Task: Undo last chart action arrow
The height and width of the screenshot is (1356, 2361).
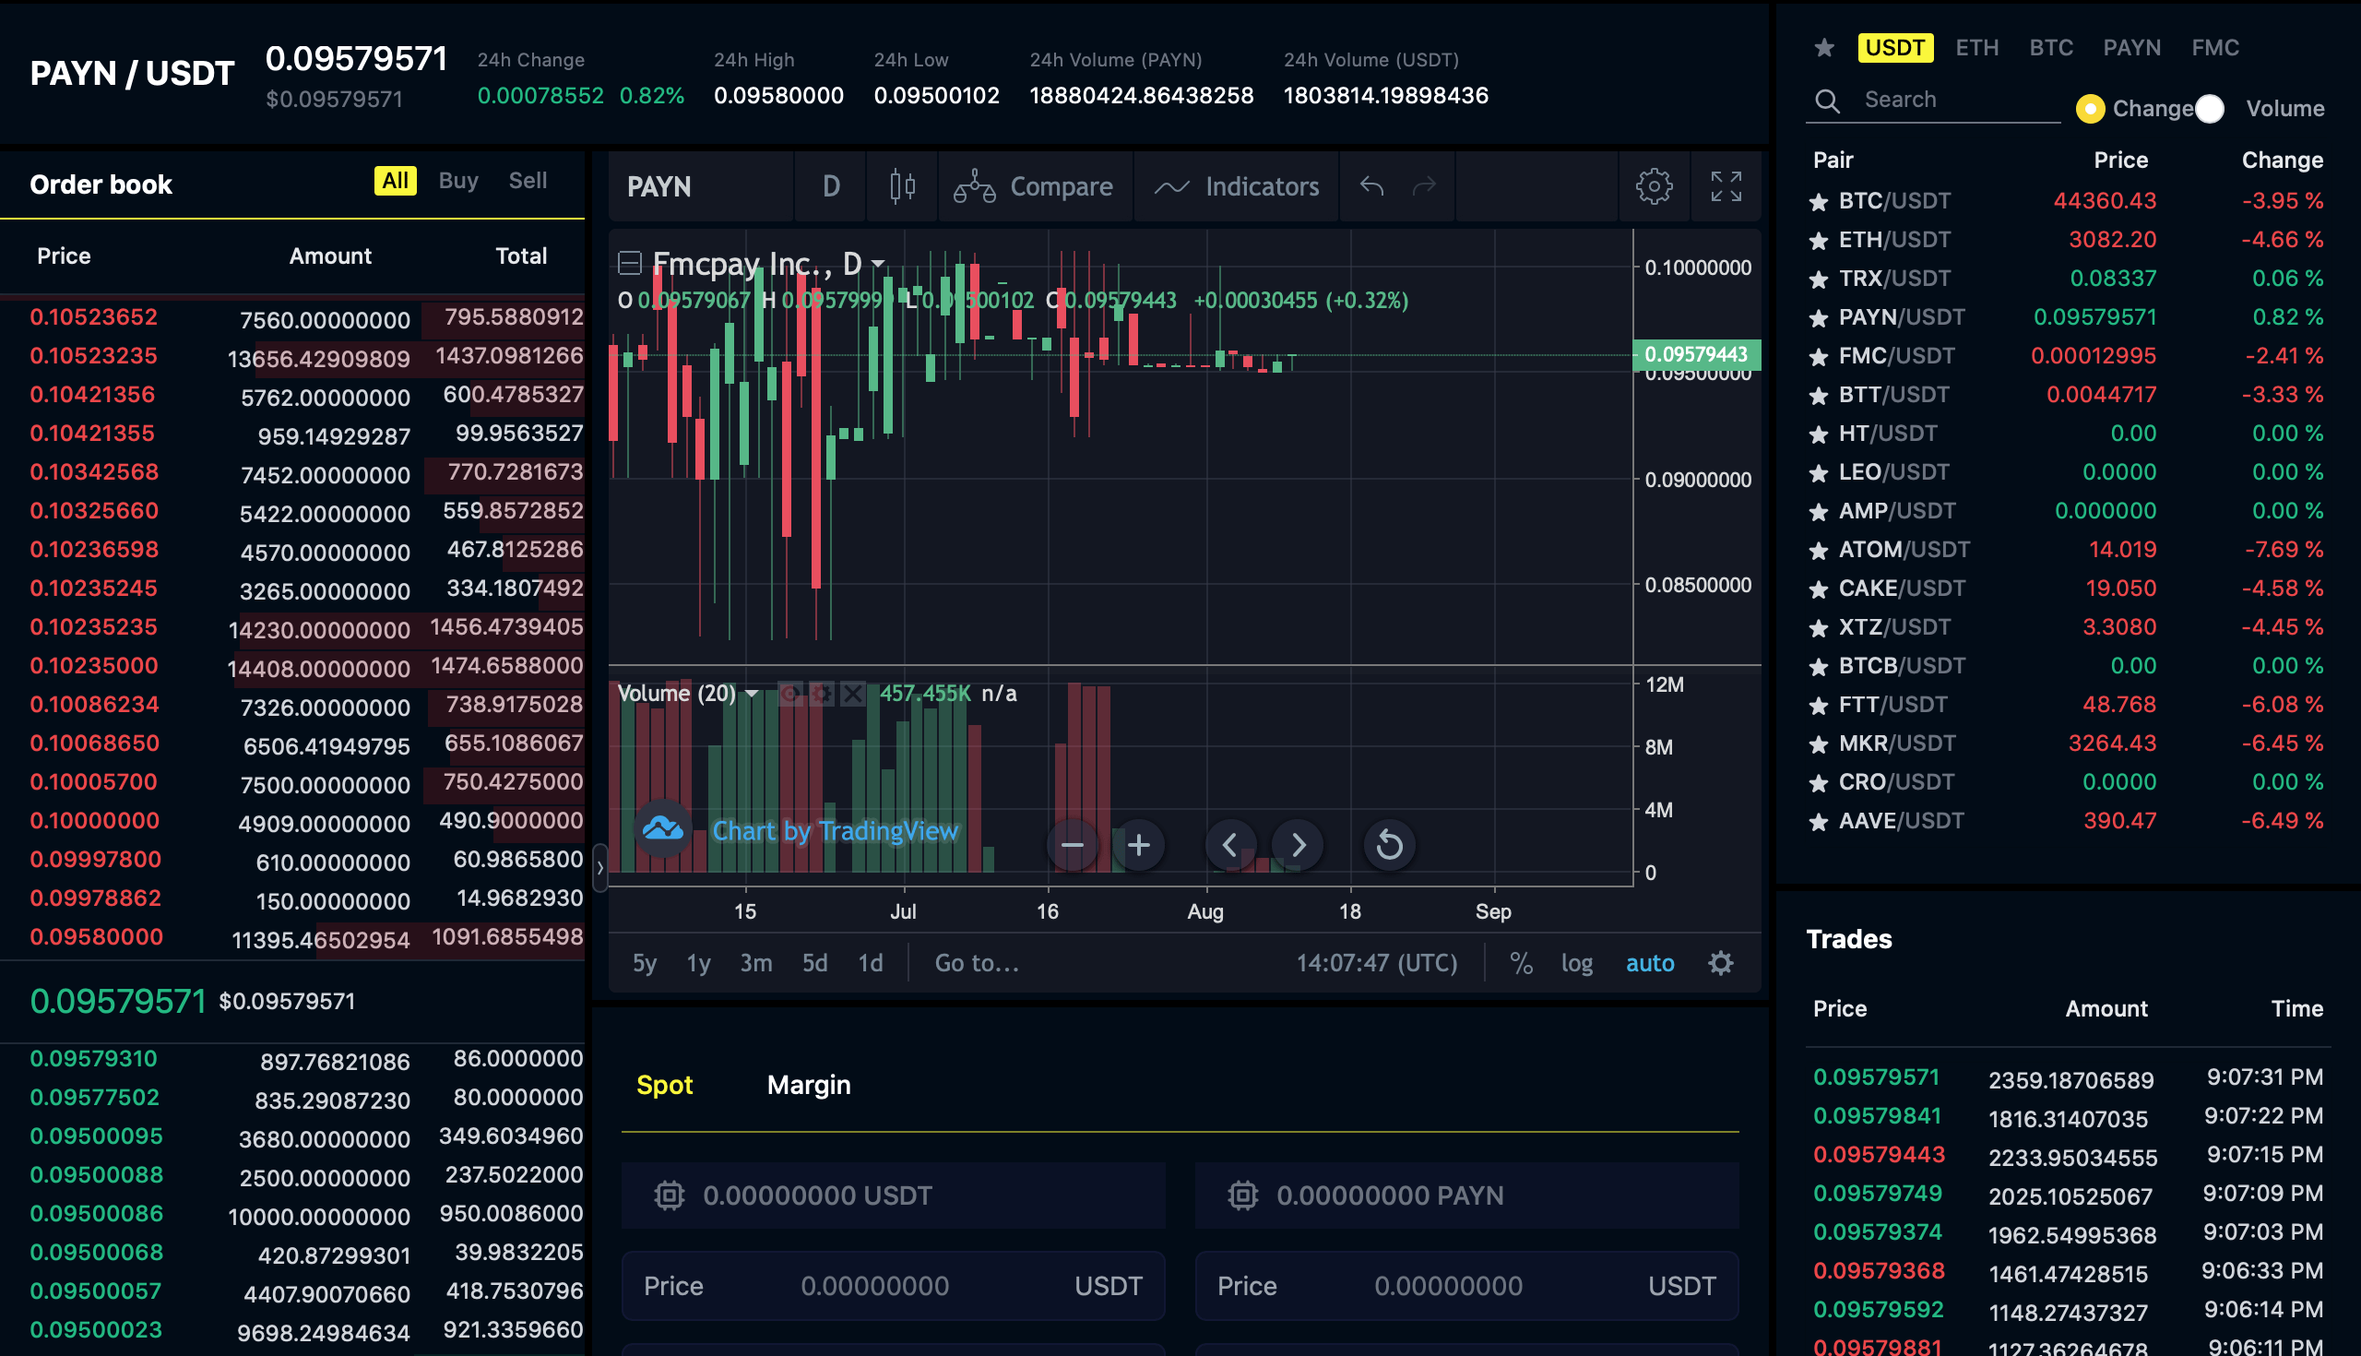Action: point(1371,186)
